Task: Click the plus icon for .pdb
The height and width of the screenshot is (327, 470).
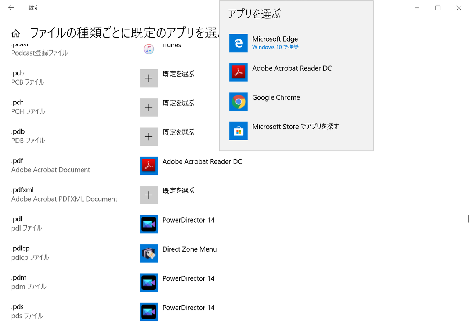Action: pos(149,136)
